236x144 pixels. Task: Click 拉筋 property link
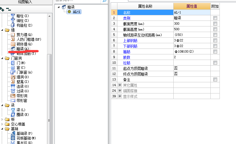[127, 63]
